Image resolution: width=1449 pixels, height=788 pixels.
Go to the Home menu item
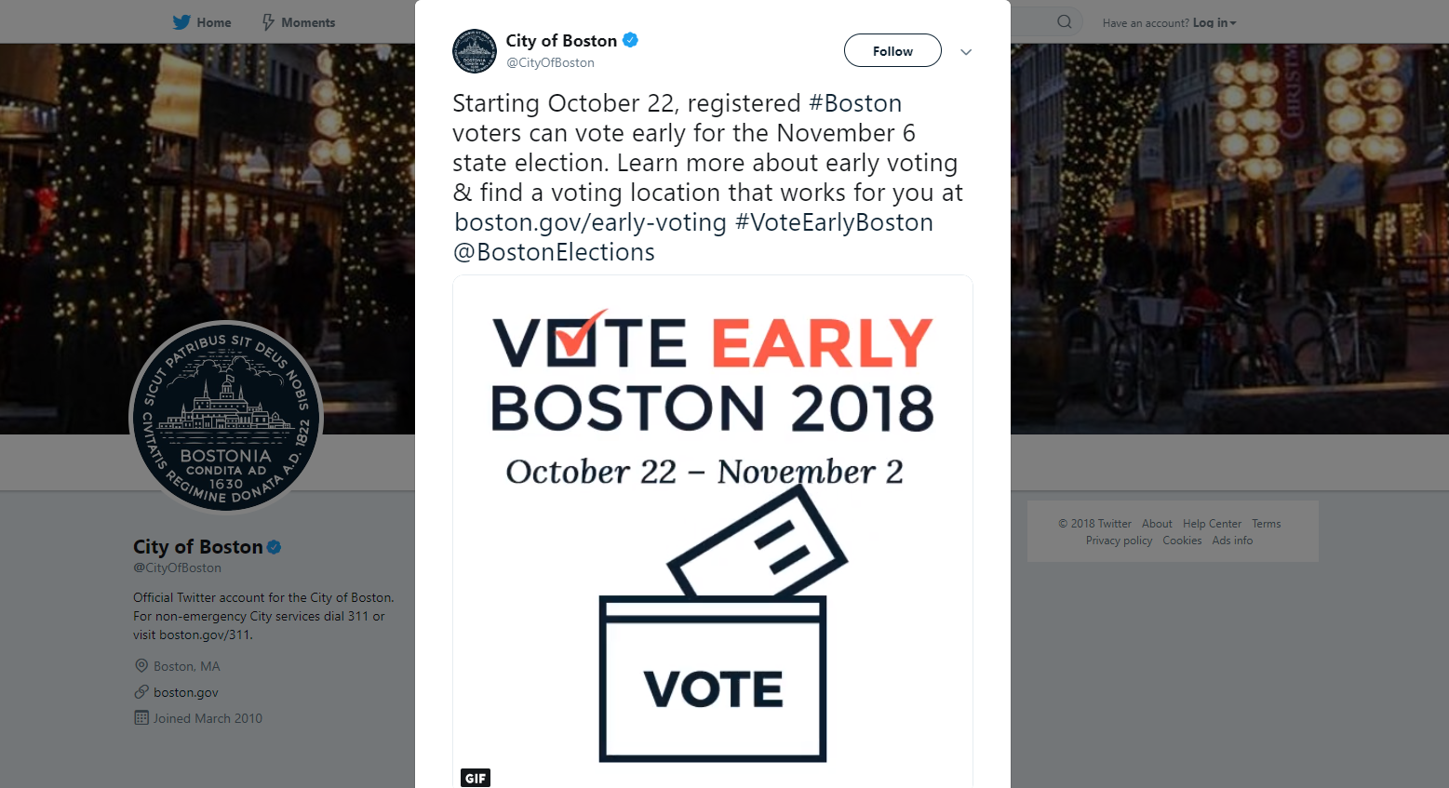click(214, 22)
